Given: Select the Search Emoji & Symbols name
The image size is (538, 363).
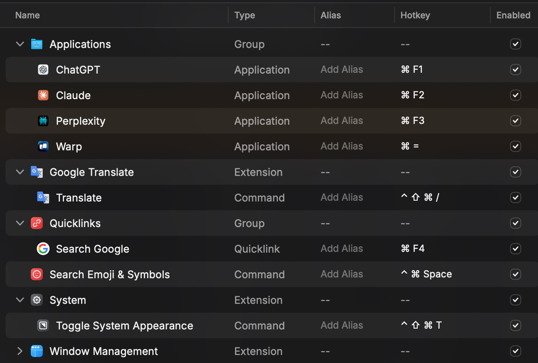Looking at the screenshot, I should point(110,274).
